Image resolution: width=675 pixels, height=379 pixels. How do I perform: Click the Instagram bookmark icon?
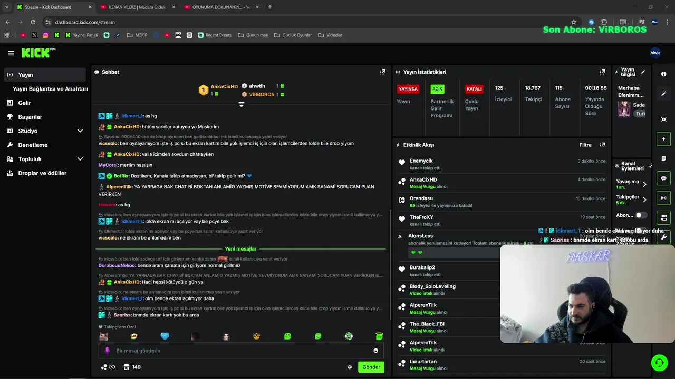coord(46,35)
